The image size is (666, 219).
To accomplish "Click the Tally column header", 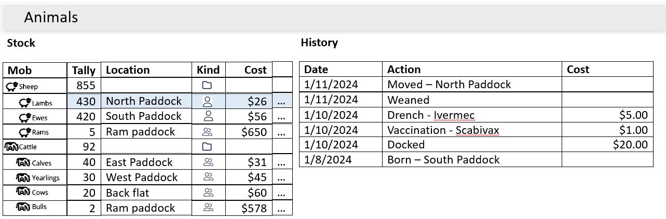I will [x=84, y=70].
